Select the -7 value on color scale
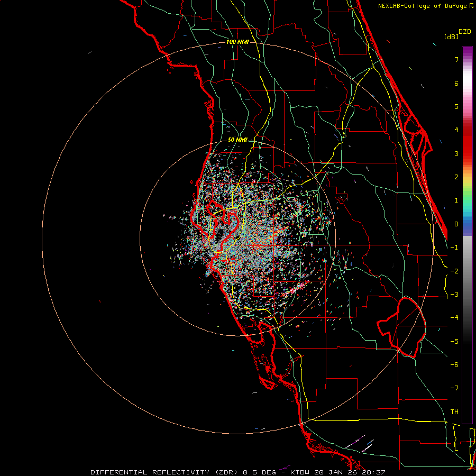 [x=454, y=388]
